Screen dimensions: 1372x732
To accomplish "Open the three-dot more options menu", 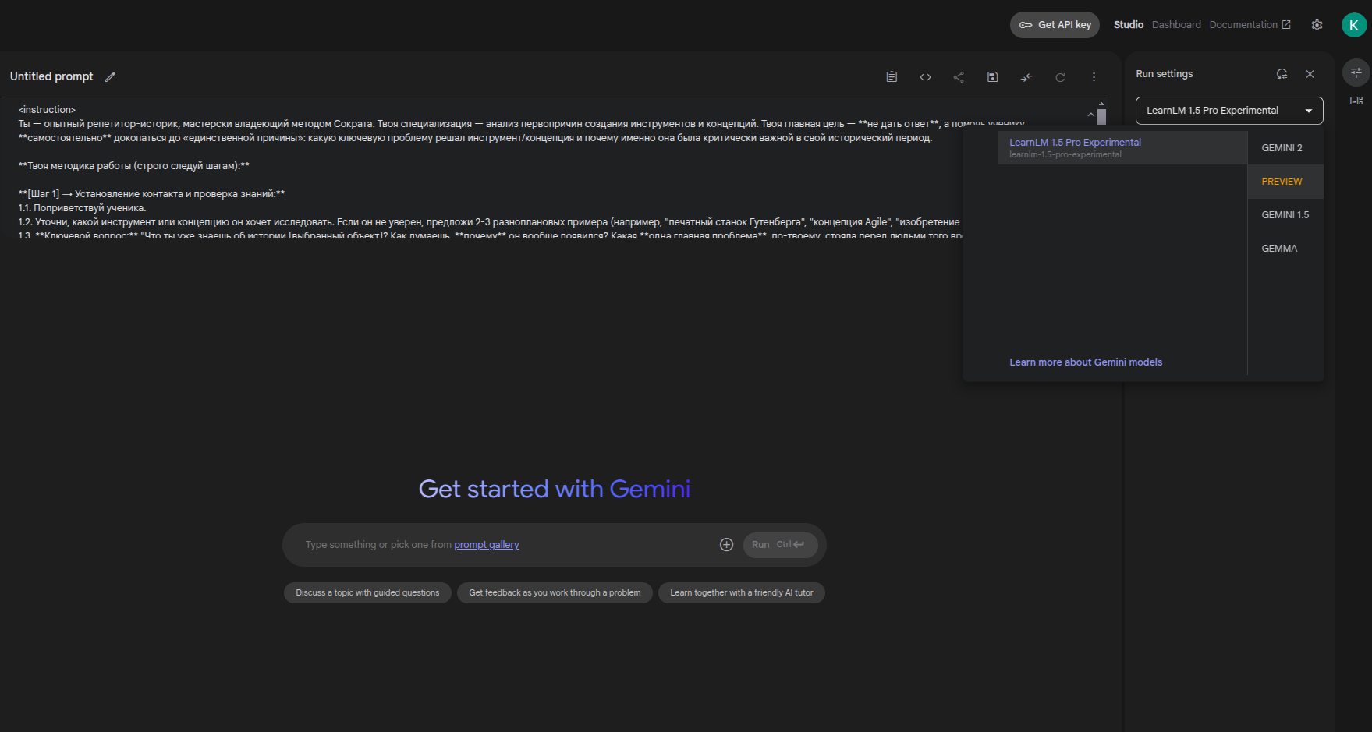I will point(1094,76).
